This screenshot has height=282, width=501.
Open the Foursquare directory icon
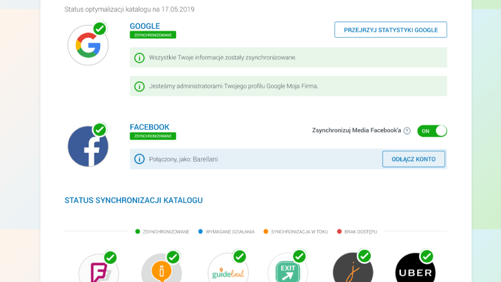[x=99, y=268]
